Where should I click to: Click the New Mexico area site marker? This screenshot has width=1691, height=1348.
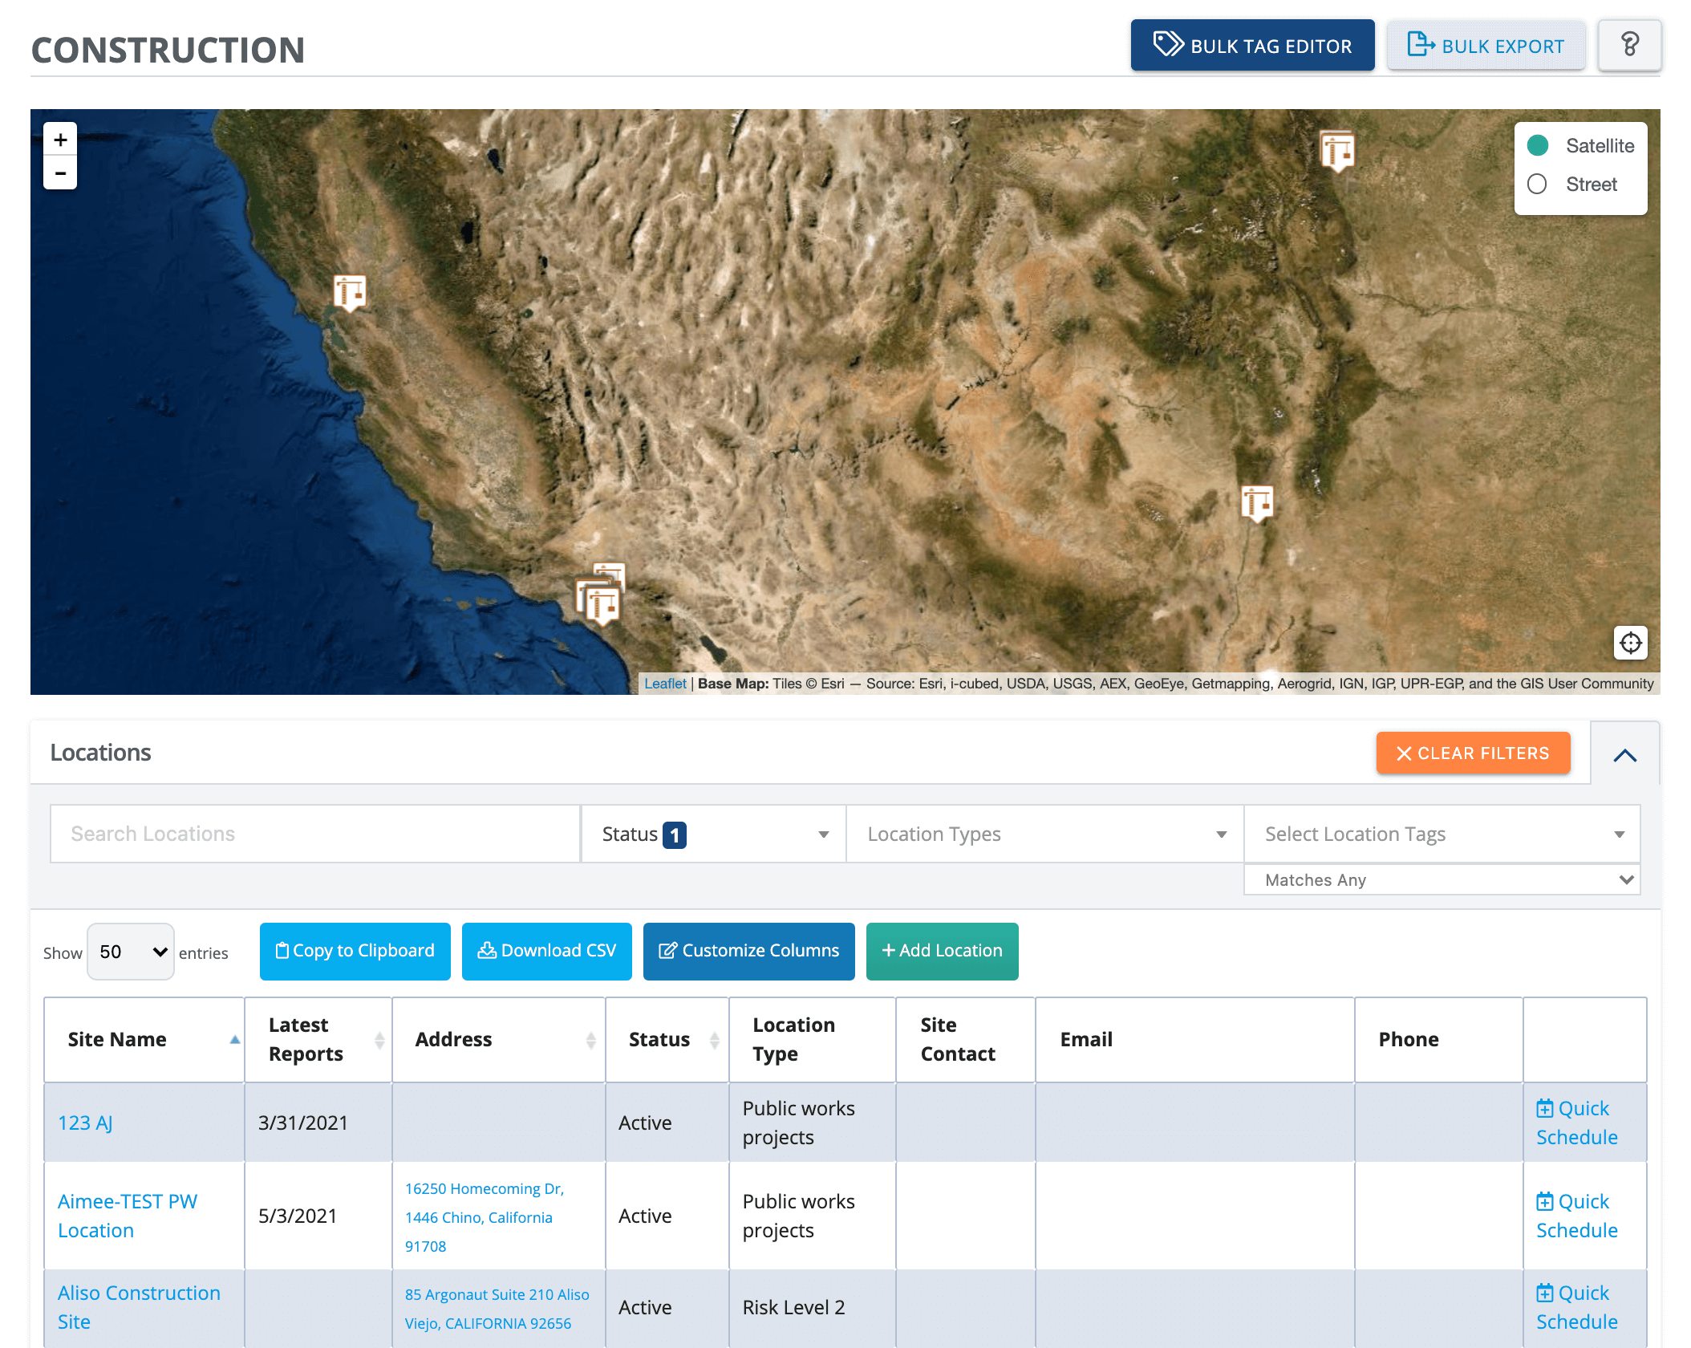pyautogui.click(x=1257, y=504)
